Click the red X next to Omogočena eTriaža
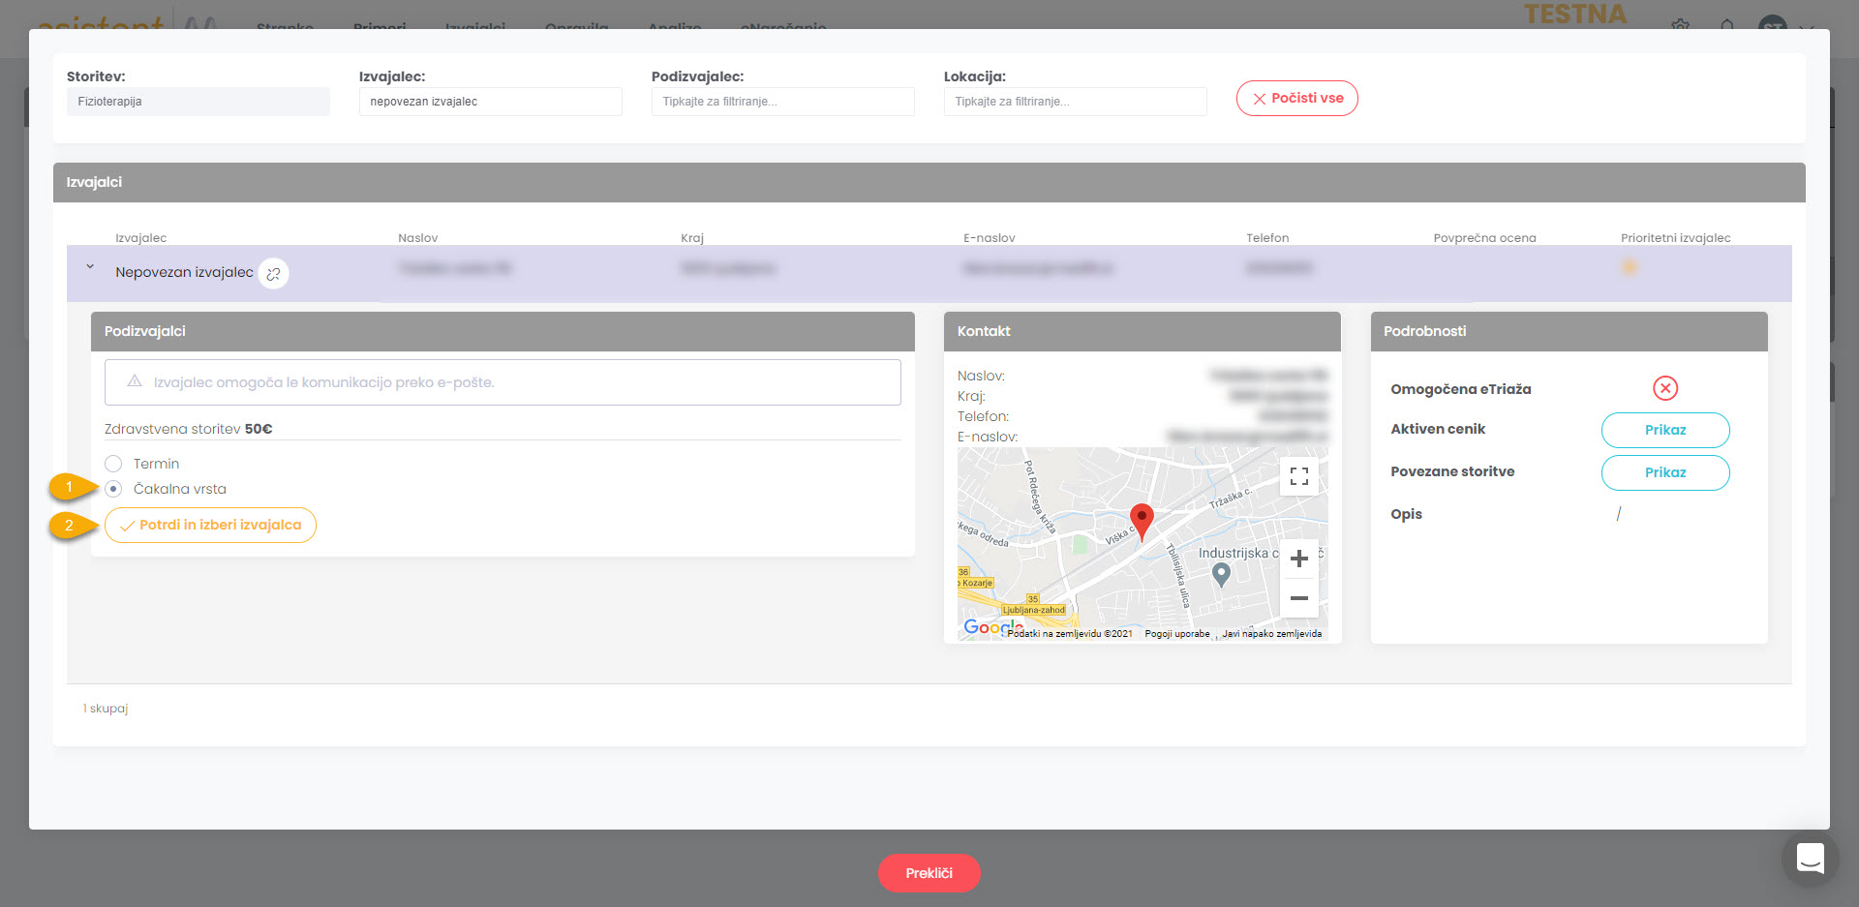 click(1664, 388)
